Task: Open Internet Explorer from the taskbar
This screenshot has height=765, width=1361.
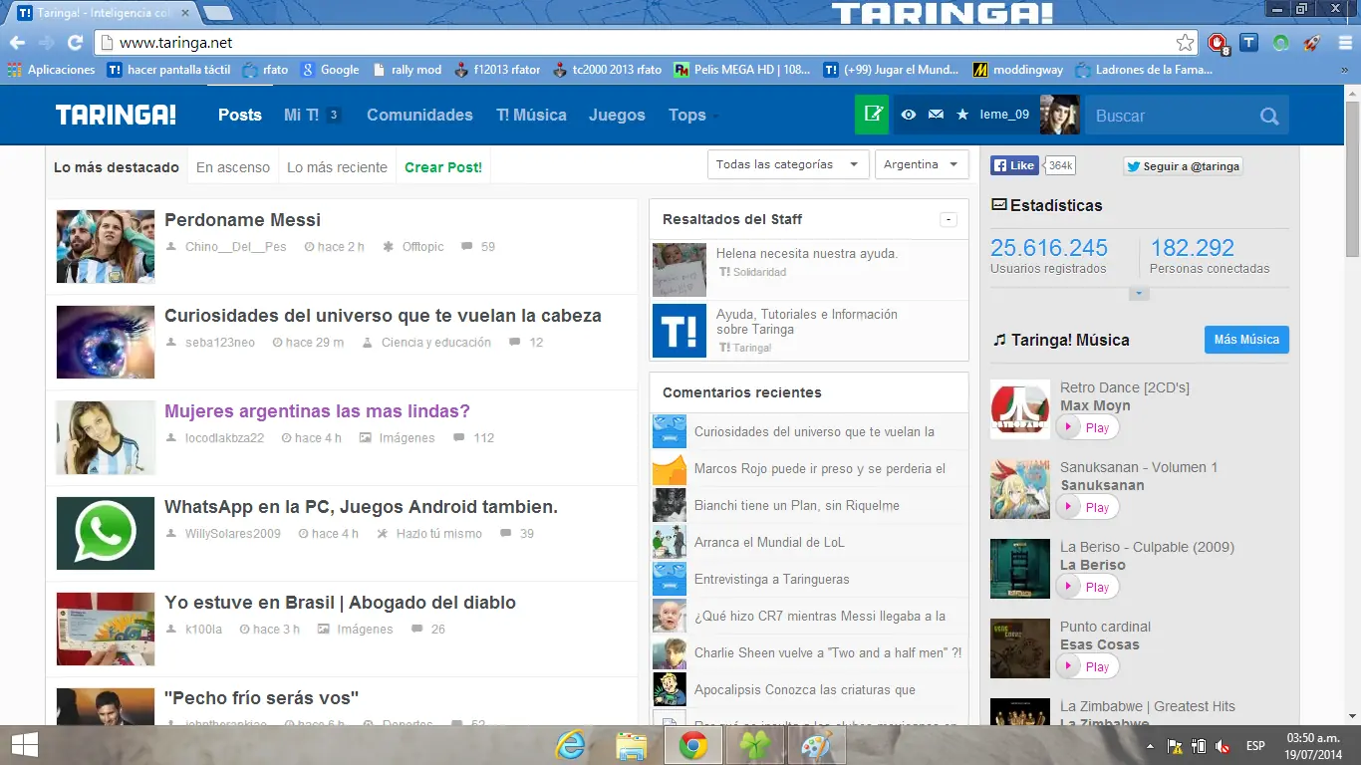Action: click(570, 744)
